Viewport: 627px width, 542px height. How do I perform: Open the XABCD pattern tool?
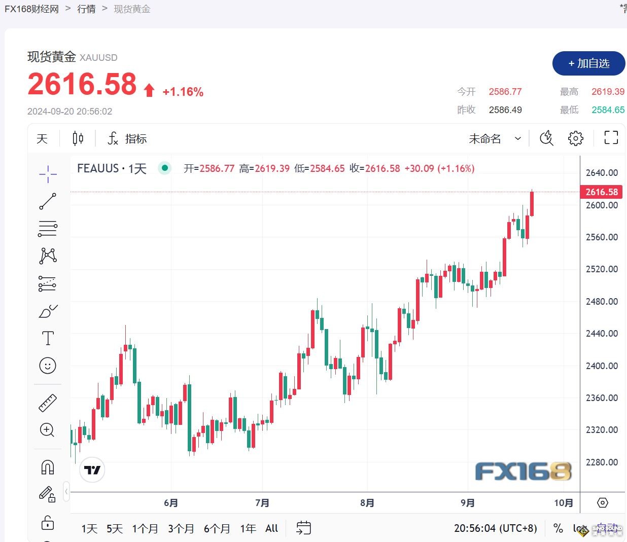click(x=47, y=256)
